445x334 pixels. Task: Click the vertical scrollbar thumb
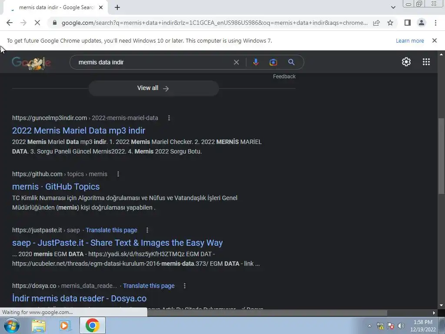click(x=441, y=156)
